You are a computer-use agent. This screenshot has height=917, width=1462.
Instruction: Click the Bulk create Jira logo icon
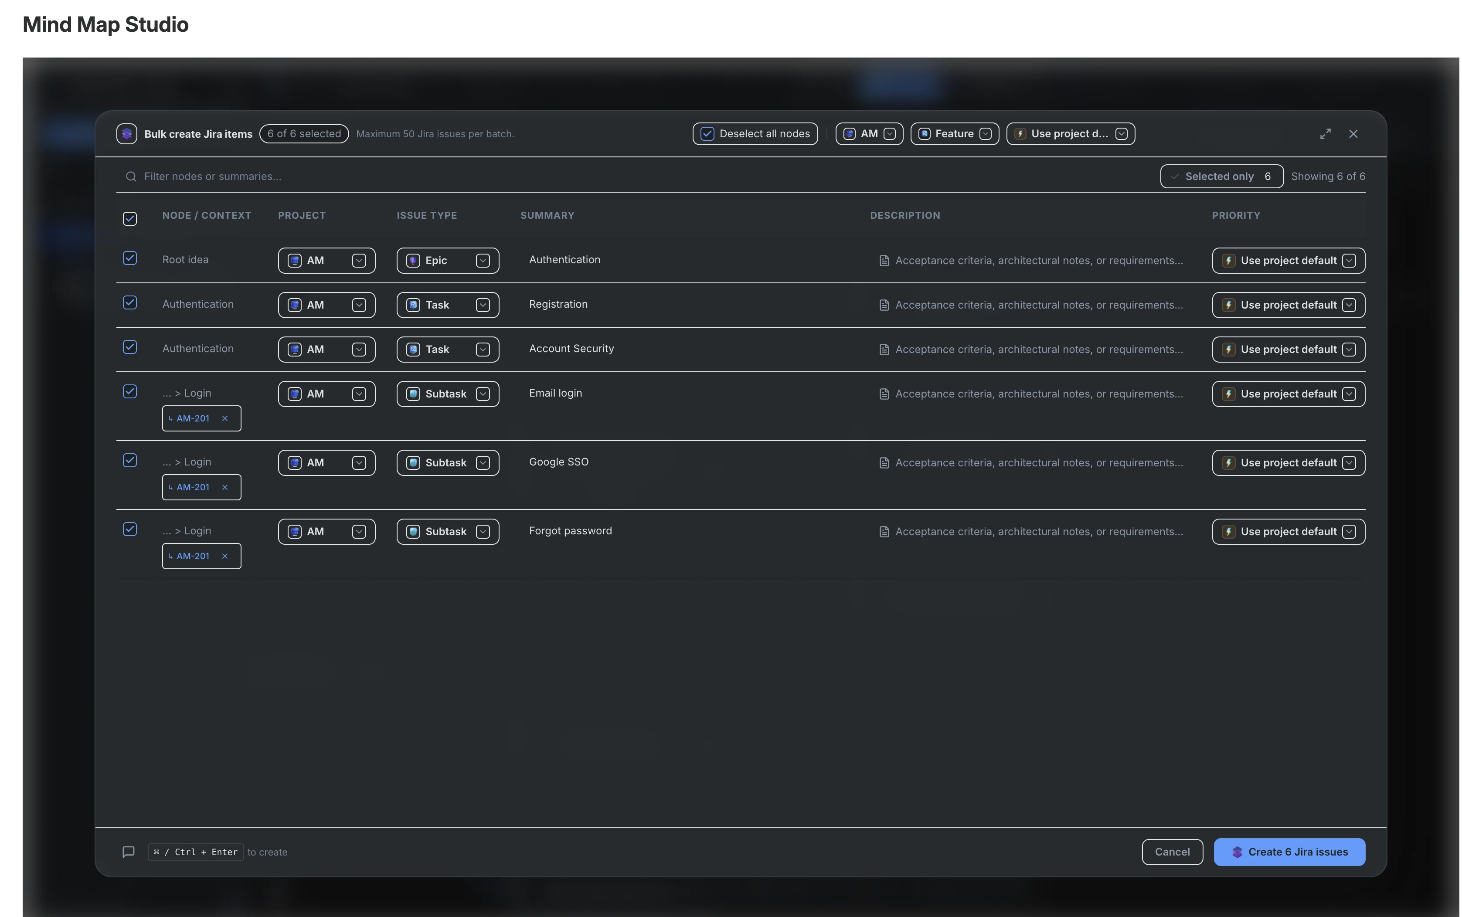(127, 134)
